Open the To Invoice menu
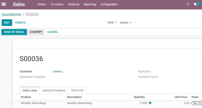 (x=57, y=4)
